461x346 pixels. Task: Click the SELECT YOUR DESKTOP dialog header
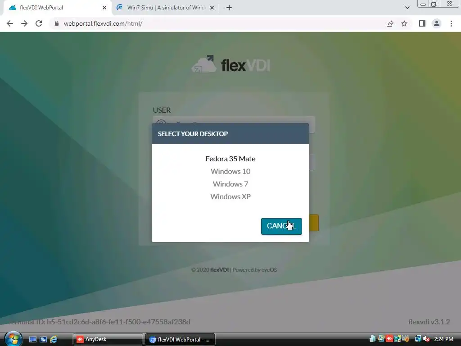click(x=230, y=133)
